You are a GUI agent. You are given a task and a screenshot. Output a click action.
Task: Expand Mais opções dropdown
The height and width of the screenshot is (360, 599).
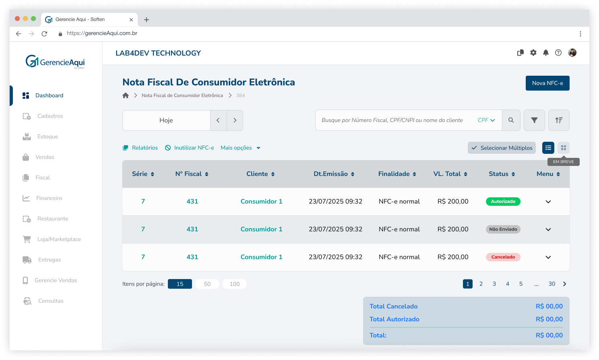coord(240,148)
